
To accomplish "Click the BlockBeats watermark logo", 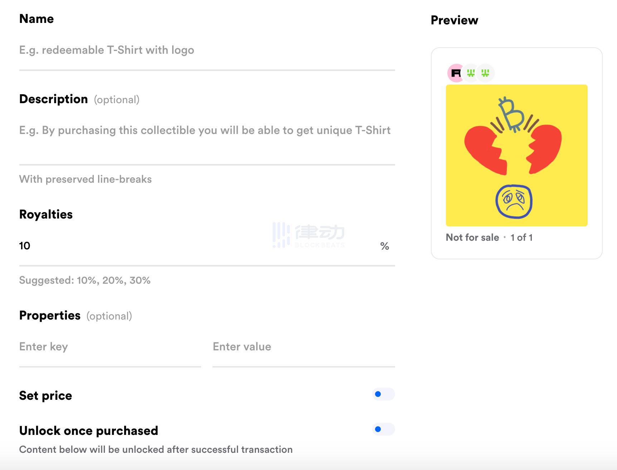I will point(308,235).
